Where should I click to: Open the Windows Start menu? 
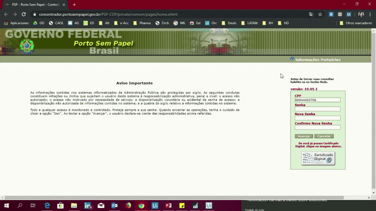click(7, 206)
